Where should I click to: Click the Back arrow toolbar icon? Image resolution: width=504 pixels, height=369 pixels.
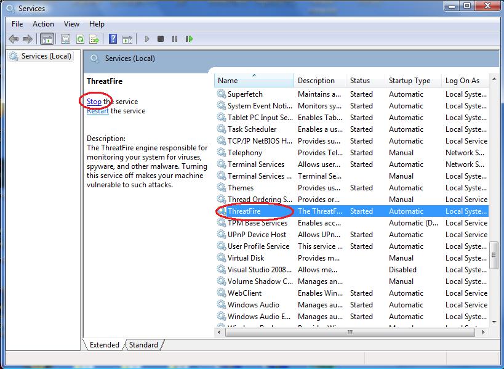click(14, 39)
